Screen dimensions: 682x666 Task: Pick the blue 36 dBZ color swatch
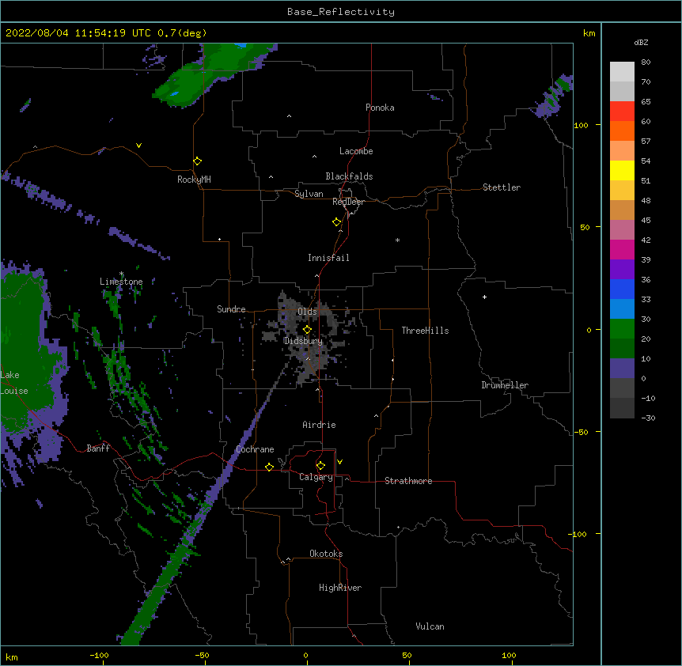(622, 289)
